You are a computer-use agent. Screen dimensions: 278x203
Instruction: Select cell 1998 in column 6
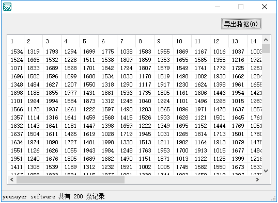tap(107, 142)
